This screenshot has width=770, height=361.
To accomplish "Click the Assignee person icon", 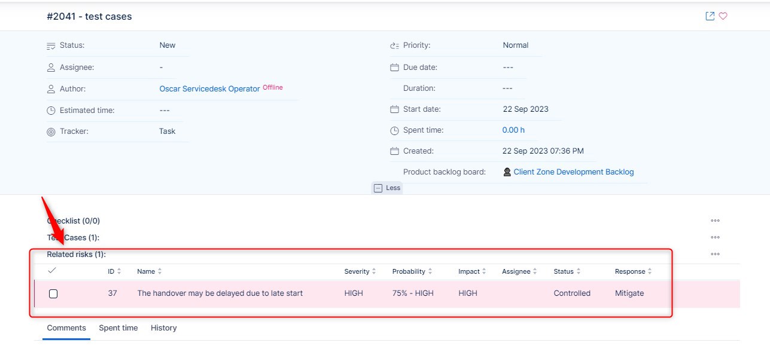I will tap(51, 66).
